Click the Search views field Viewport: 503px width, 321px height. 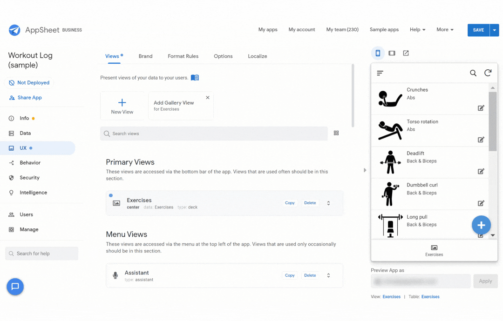(x=214, y=134)
